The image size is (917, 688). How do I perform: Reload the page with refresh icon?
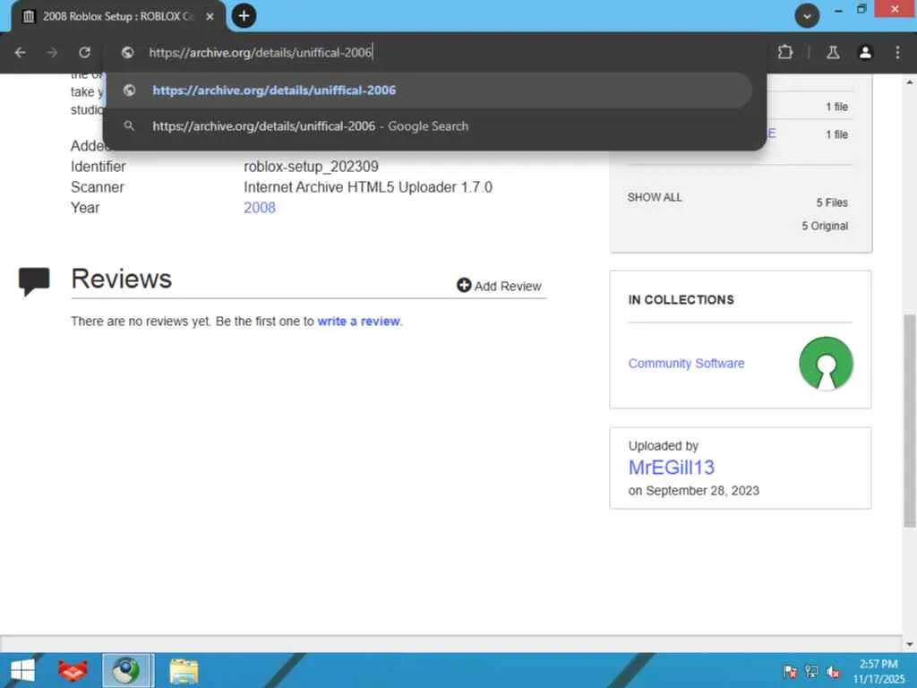[x=85, y=53]
